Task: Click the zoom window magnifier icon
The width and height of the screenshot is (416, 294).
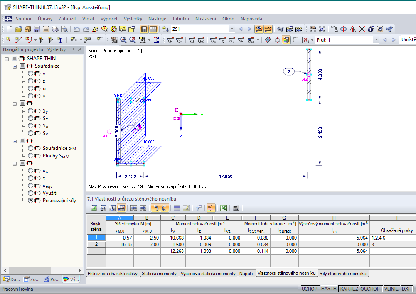Action: click(x=123, y=40)
